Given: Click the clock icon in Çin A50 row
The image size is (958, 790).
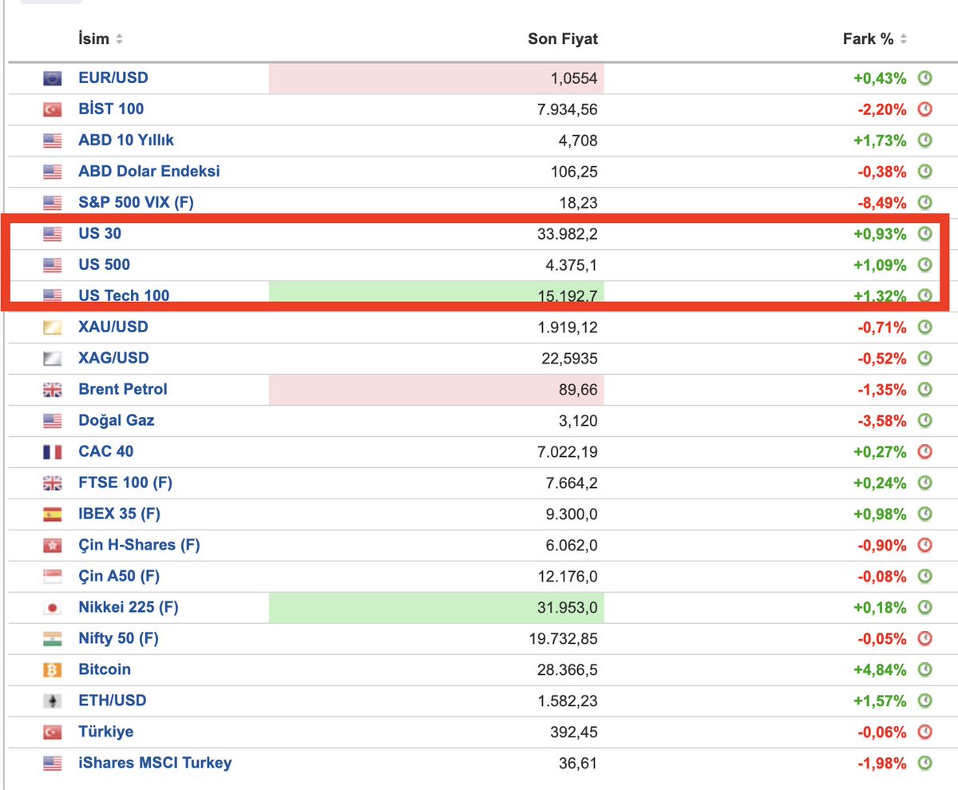Looking at the screenshot, I should click(925, 577).
